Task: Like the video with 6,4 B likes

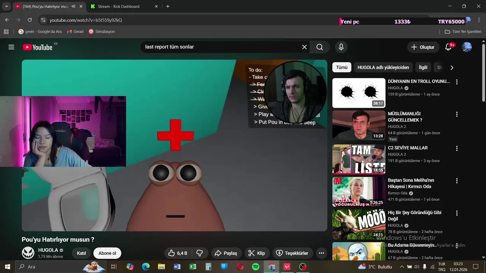Action: (178, 253)
